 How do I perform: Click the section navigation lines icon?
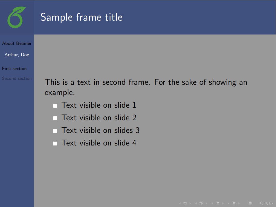pyautogui.click(x=234, y=203)
